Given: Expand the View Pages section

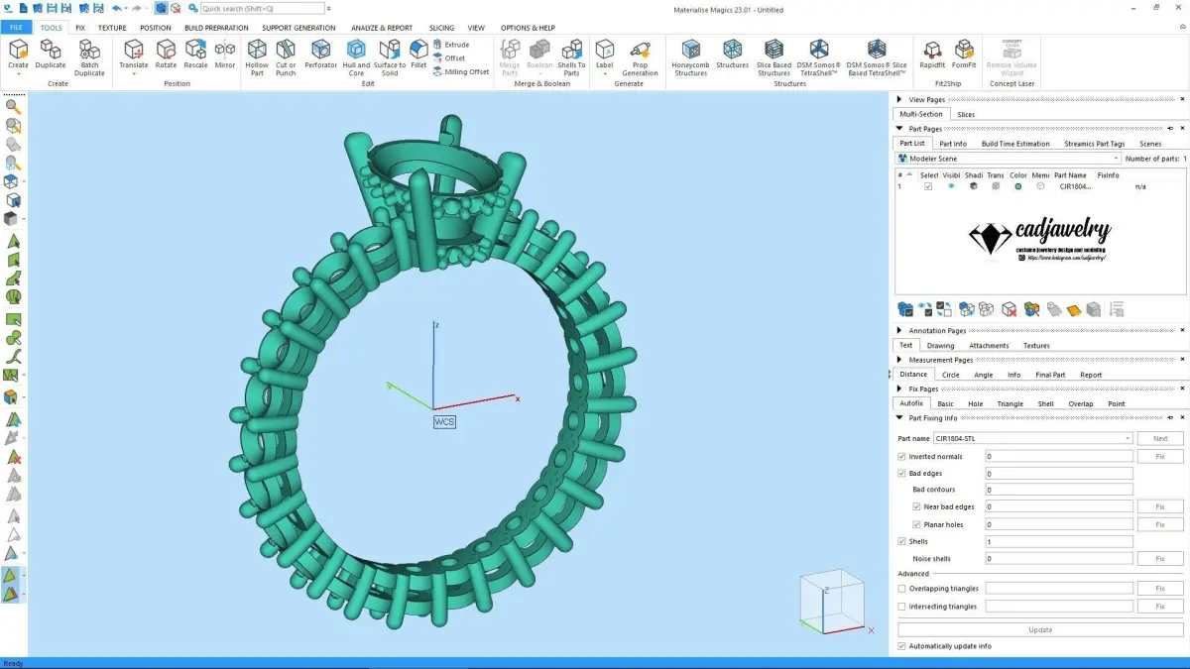Looking at the screenshot, I should pos(899,100).
